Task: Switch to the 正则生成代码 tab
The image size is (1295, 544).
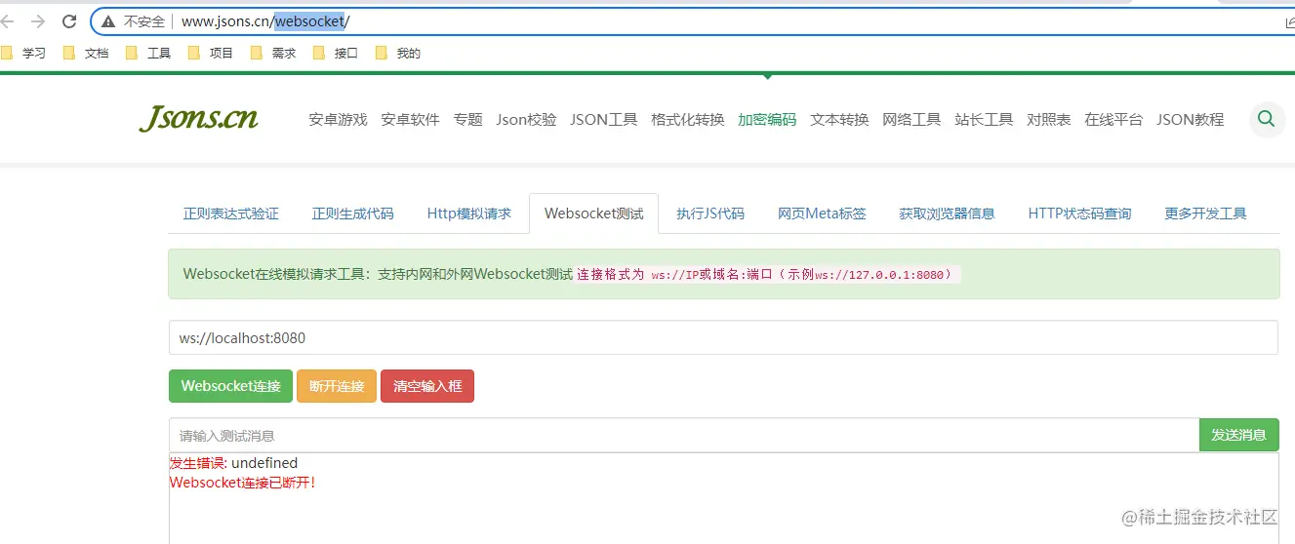Action: point(352,214)
